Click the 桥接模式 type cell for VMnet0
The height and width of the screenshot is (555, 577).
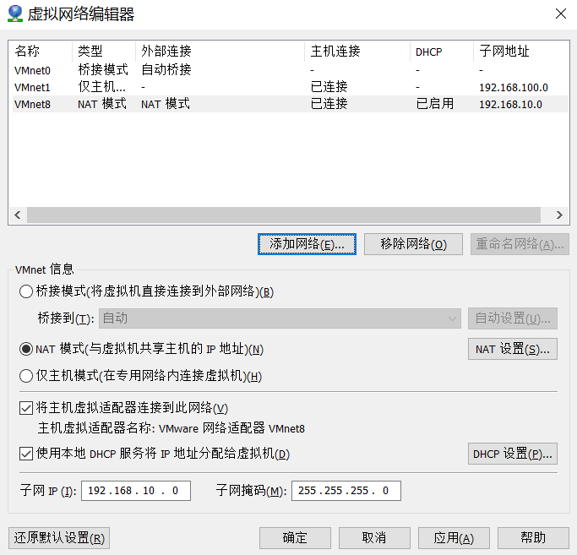click(103, 69)
